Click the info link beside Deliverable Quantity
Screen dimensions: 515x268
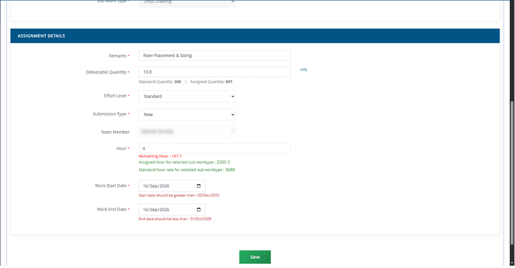pos(303,70)
